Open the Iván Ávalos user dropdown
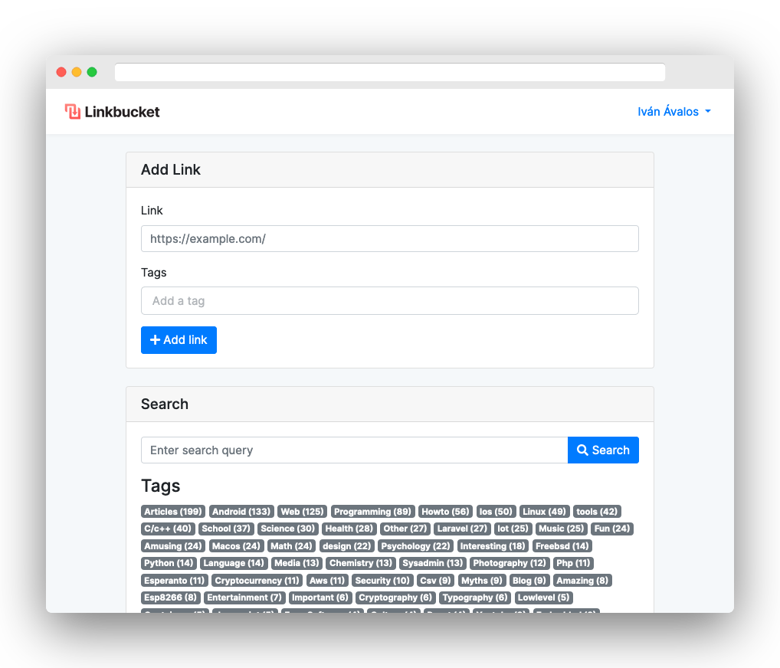Viewport: 780px width, 668px height. tap(674, 111)
